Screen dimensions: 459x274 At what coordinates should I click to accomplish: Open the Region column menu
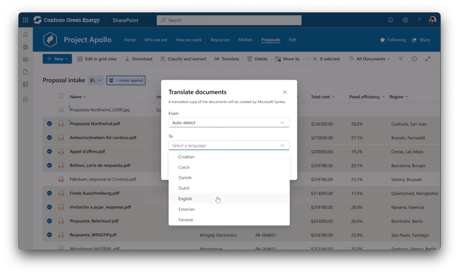pyautogui.click(x=399, y=97)
